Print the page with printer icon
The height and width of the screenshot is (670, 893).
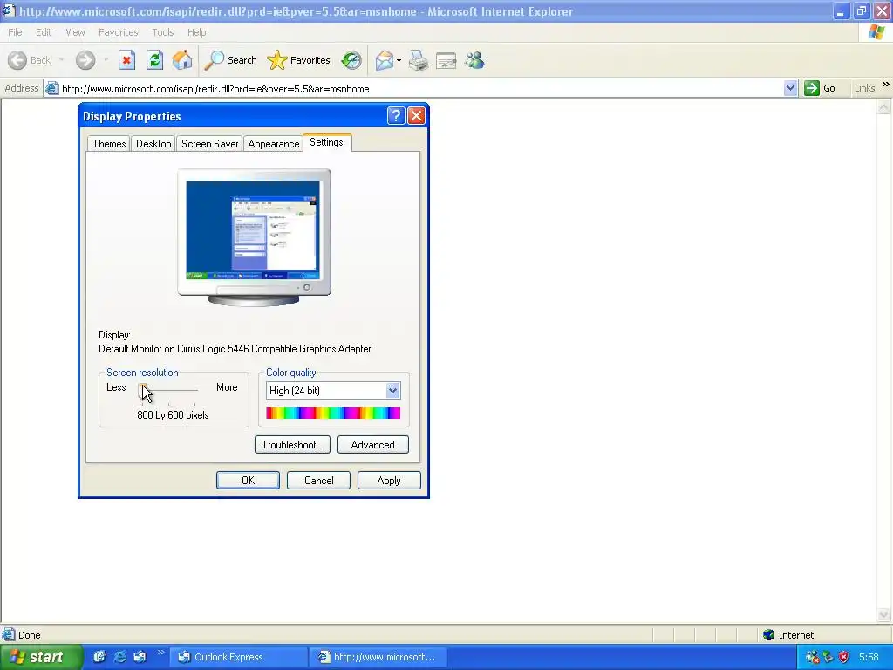pyautogui.click(x=418, y=60)
